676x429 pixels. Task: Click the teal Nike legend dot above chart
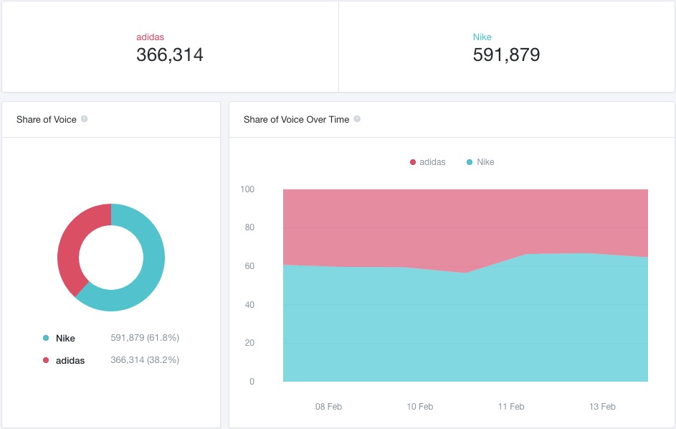click(470, 162)
